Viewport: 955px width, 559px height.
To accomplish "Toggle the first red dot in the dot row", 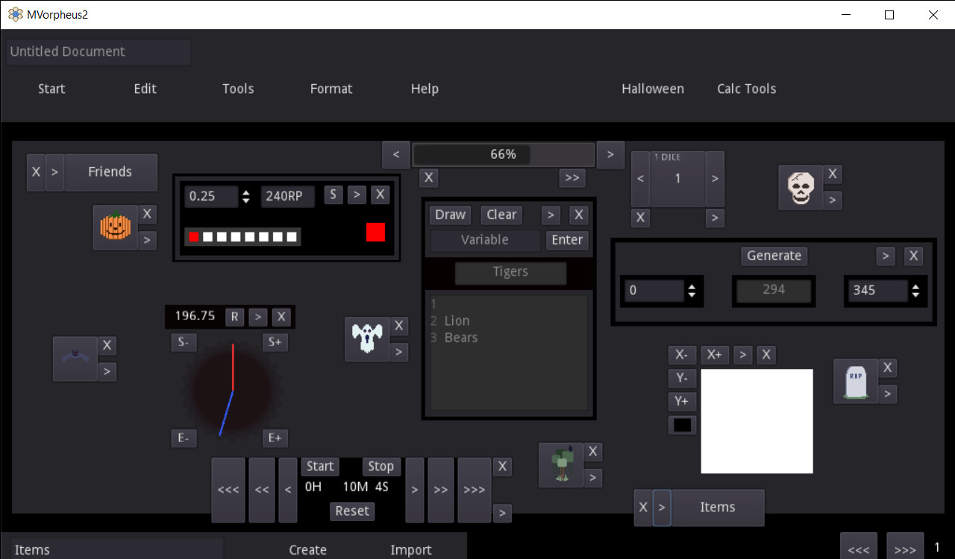I will [x=193, y=236].
